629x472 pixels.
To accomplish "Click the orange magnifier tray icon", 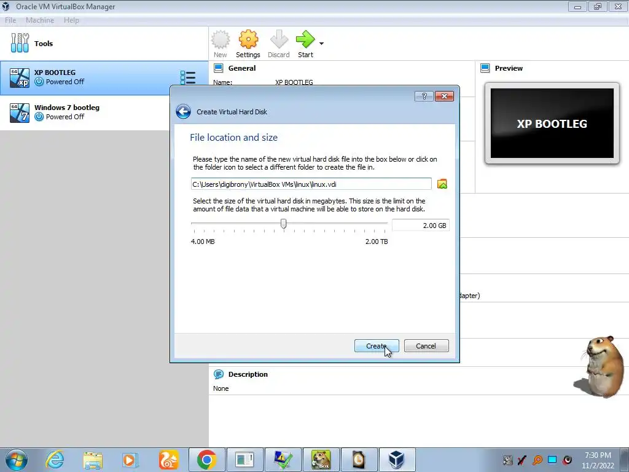I will (537, 460).
